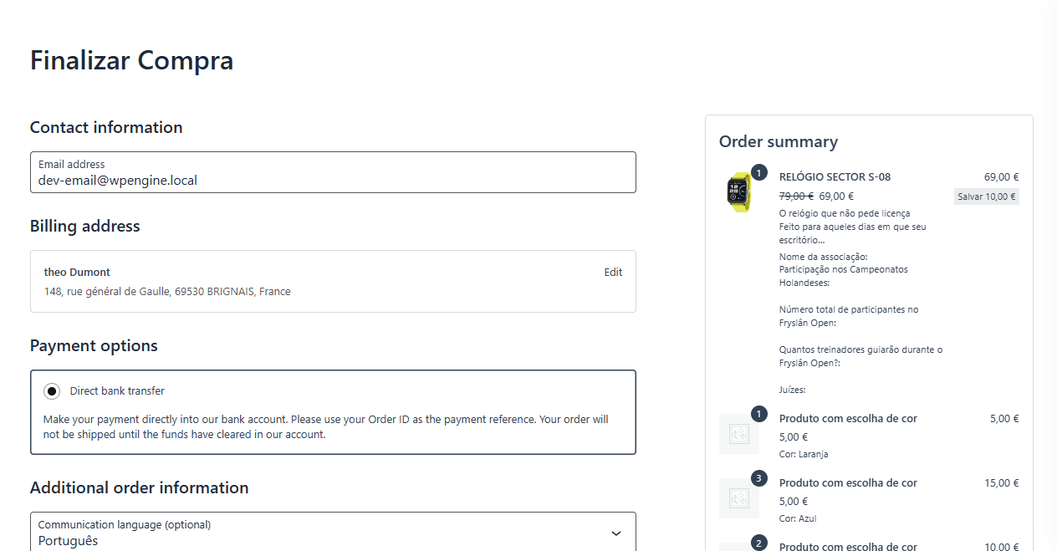The width and height of the screenshot is (1057, 551).
Task: Click the theo Dumont billing address card
Action: [x=333, y=282]
